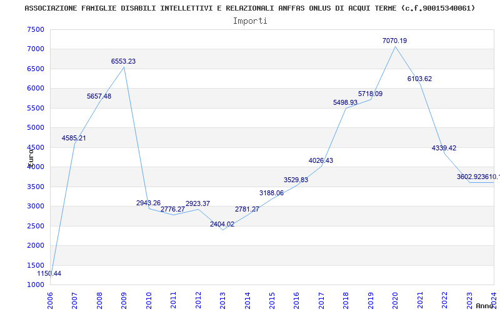Image resolution: width=500 pixels, height=312 pixels.
Task: Click the 3188.06 data label
Action: (x=271, y=193)
